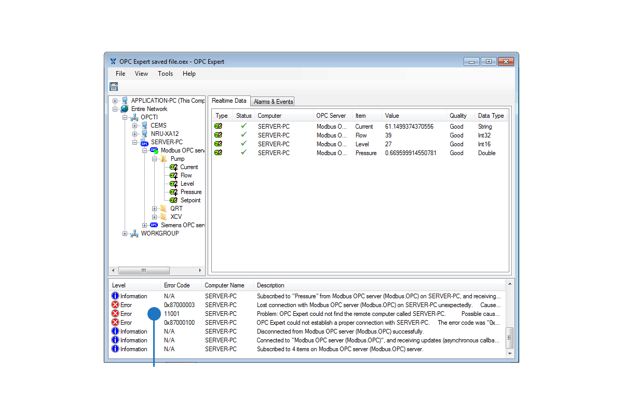Viewport: 623px width, 415px height.
Task: Click the Siemens OPC server icon
Action: pos(154,225)
